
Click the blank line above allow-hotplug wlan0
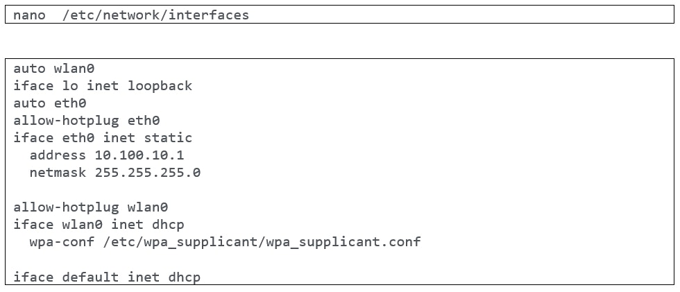(208, 190)
